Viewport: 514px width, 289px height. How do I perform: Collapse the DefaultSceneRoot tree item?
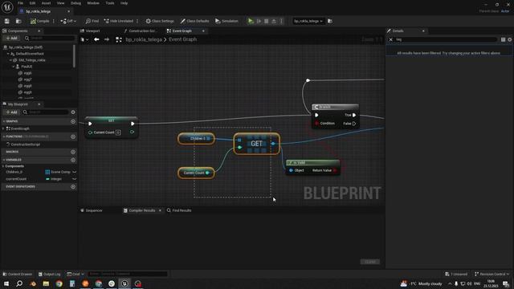pyautogui.click(x=8, y=54)
